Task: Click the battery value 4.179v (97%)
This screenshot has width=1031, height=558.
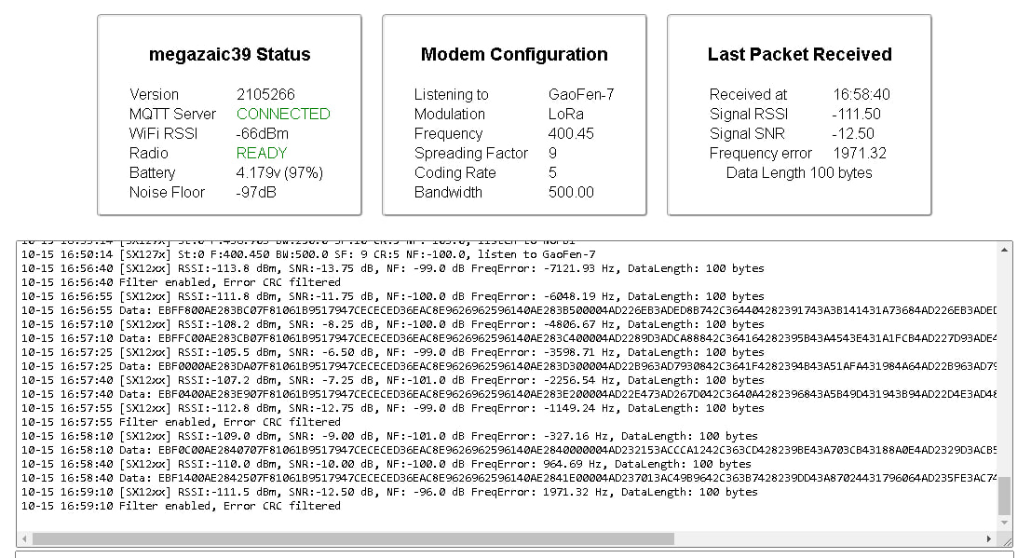Action: coord(278,172)
